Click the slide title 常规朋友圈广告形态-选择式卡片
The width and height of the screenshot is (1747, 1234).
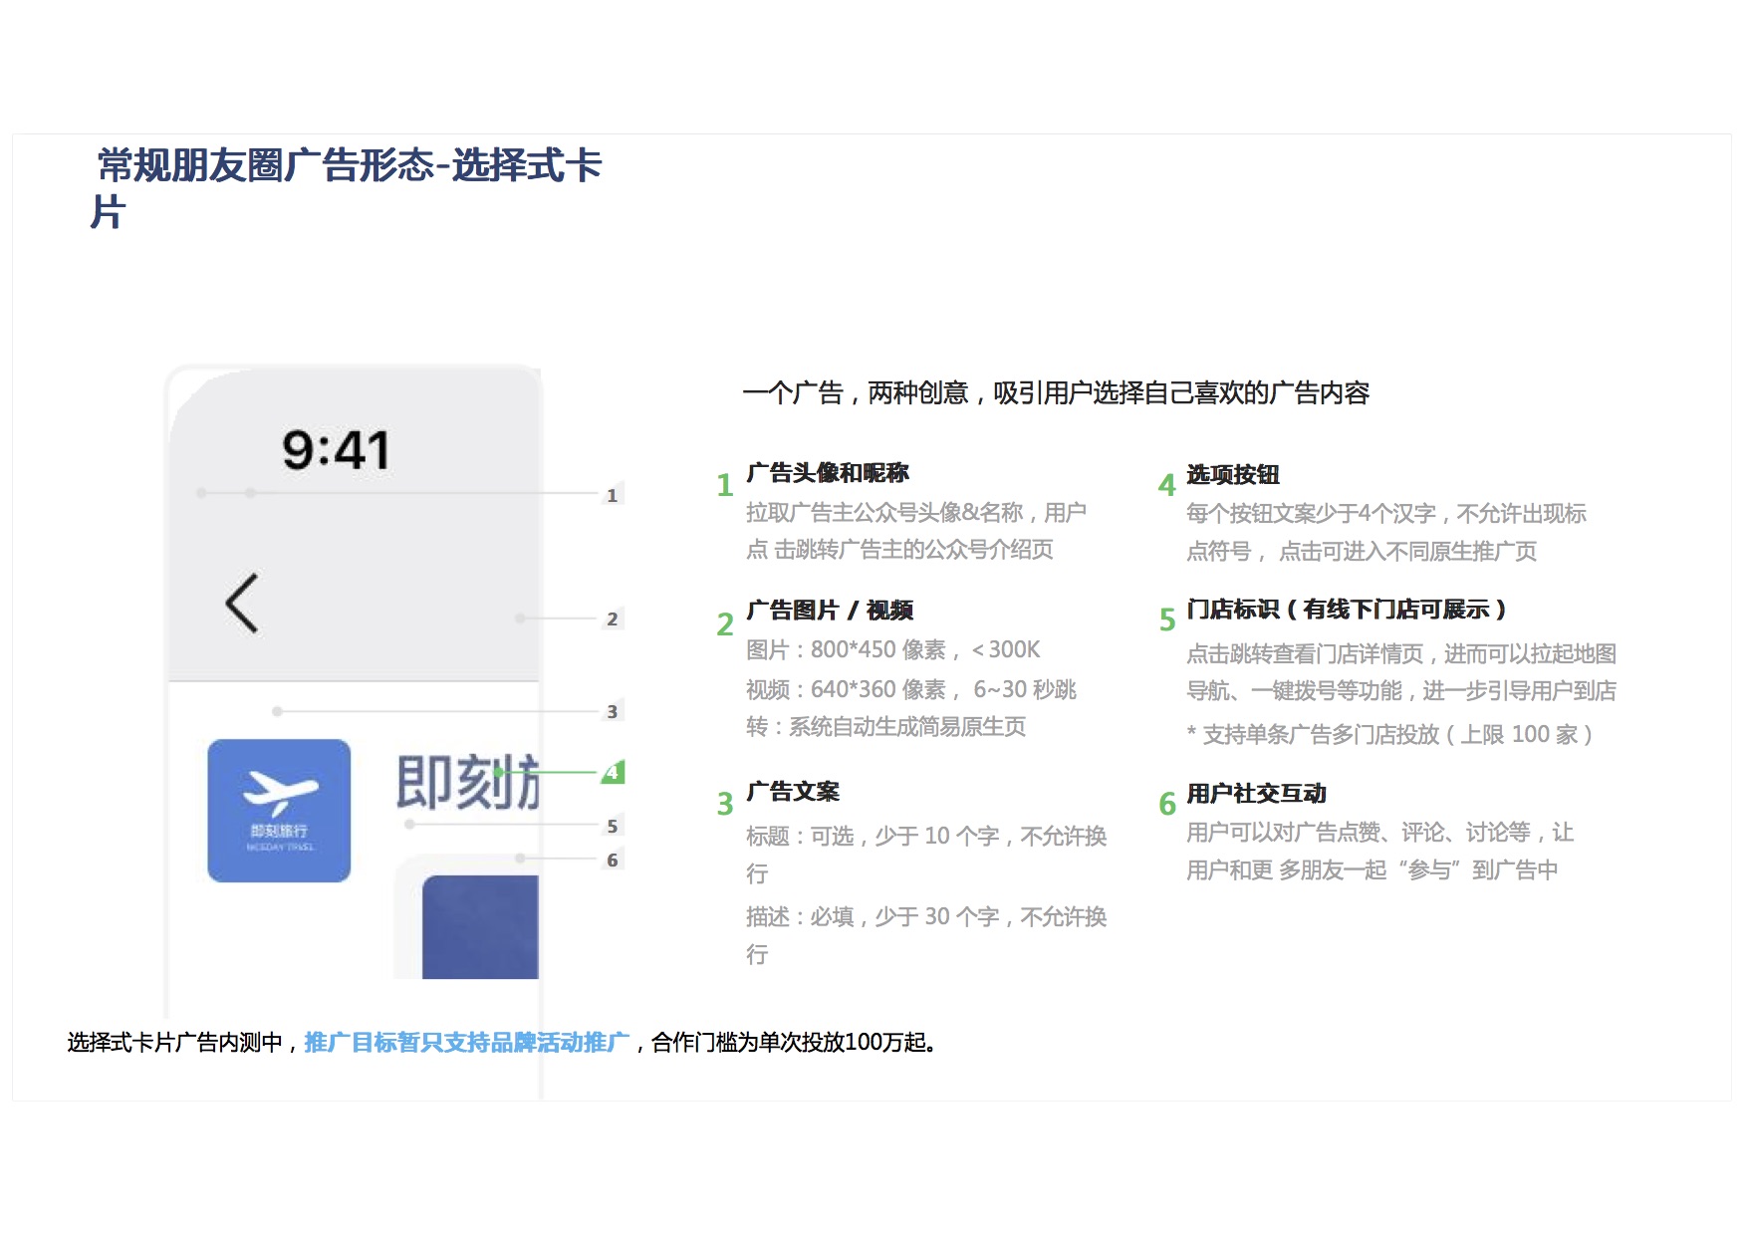coord(349,166)
